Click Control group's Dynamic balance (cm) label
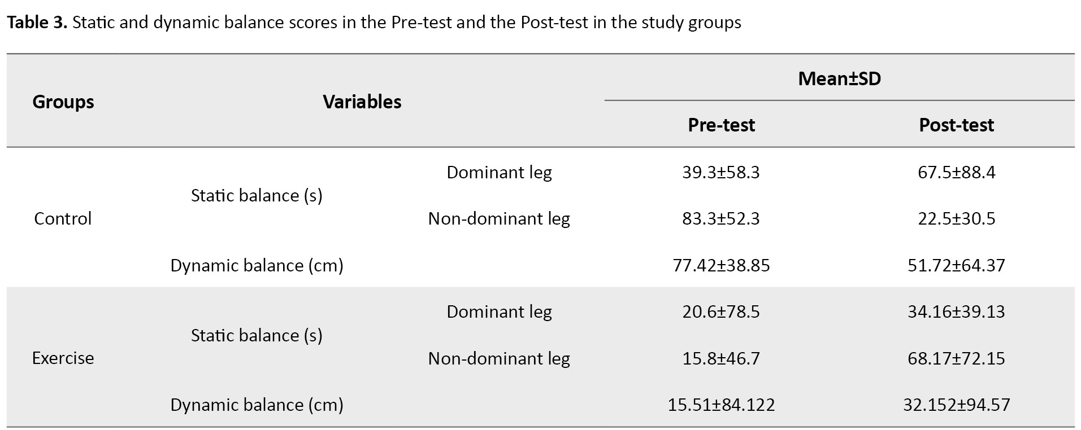The height and width of the screenshot is (430, 1081). click(257, 265)
